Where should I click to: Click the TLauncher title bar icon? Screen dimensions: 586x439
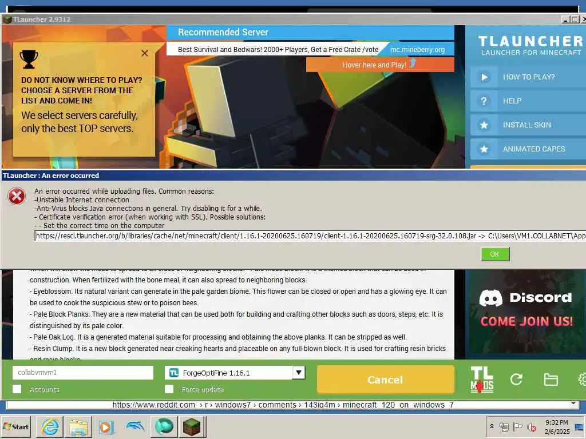7,19
